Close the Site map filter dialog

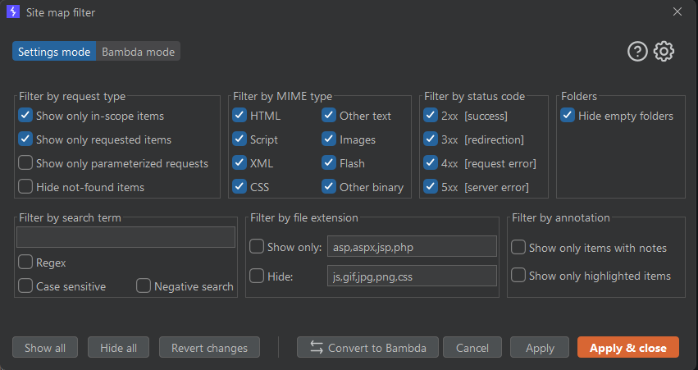point(677,11)
